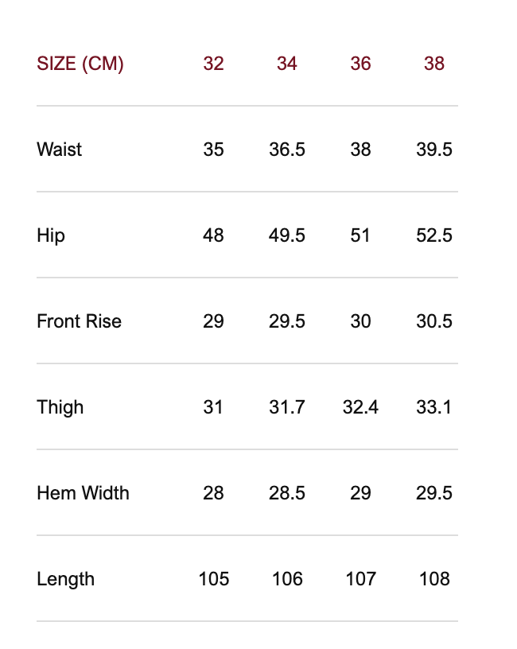Select the size 36 column header
The width and height of the screenshot is (517, 649).
tap(360, 64)
